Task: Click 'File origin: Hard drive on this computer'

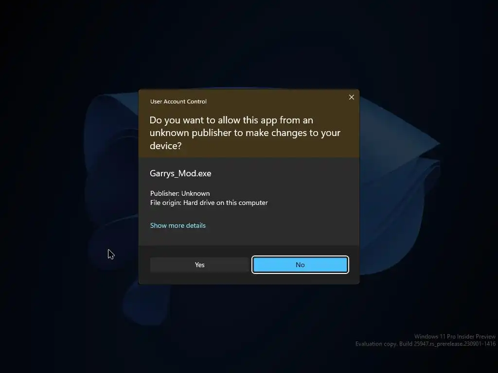Action: pyautogui.click(x=209, y=203)
